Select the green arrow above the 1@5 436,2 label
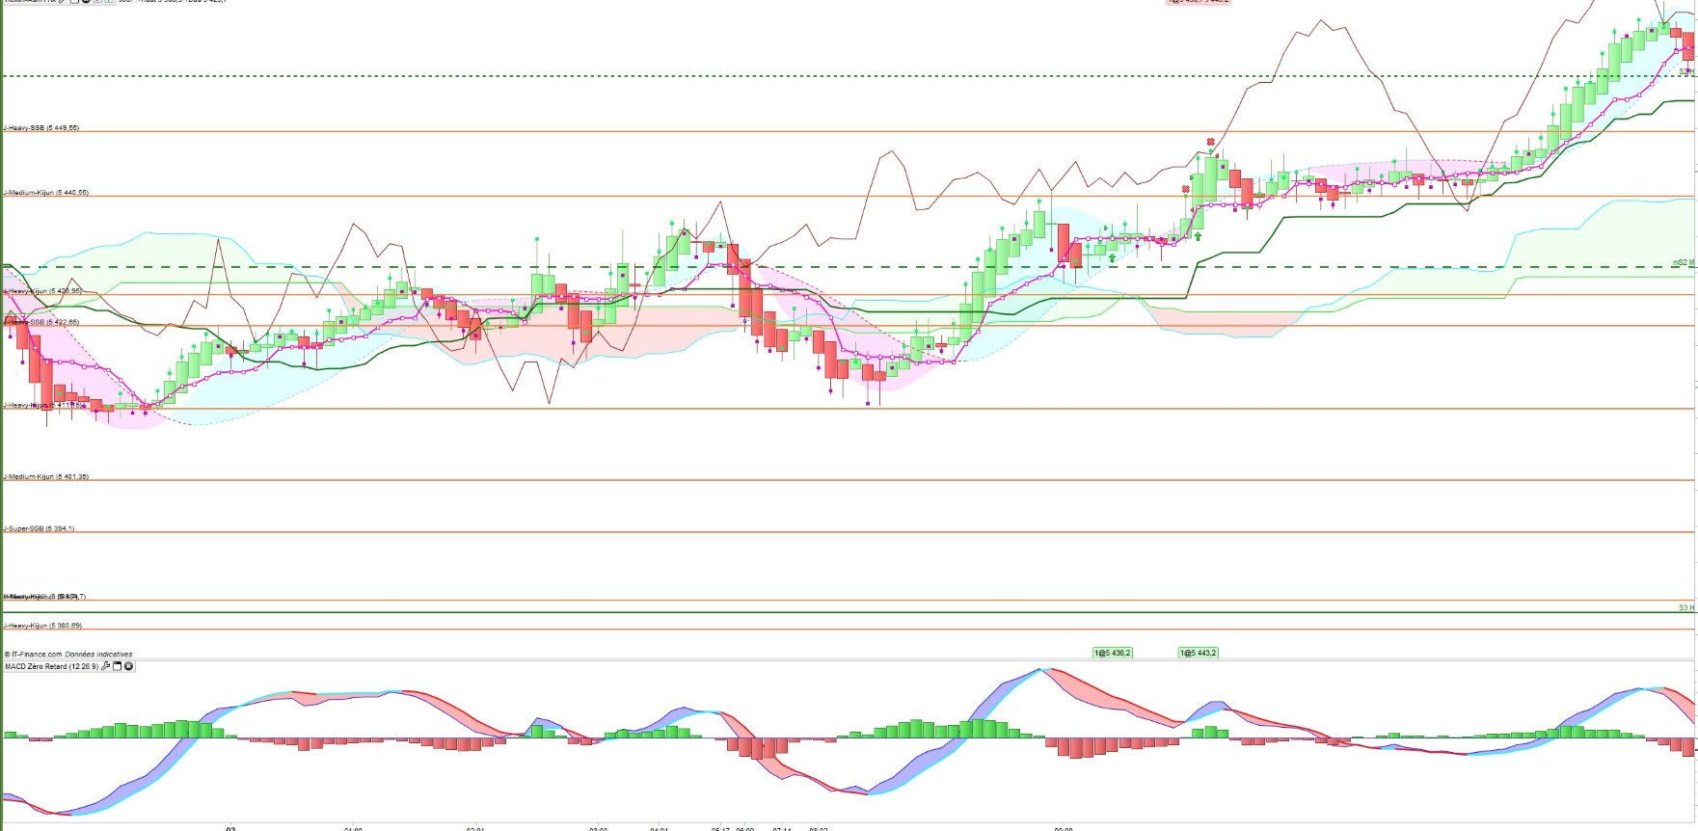1698x831 pixels. (1113, 257)
